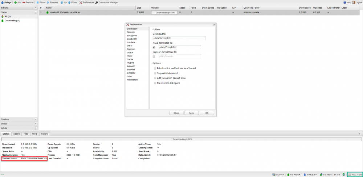Screen dimensions: 363x177
Task: Enable Pre-allocate disk space checkbox
Action: [x=155, y=83]
